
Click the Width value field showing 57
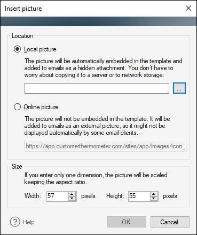click(57, 196)
